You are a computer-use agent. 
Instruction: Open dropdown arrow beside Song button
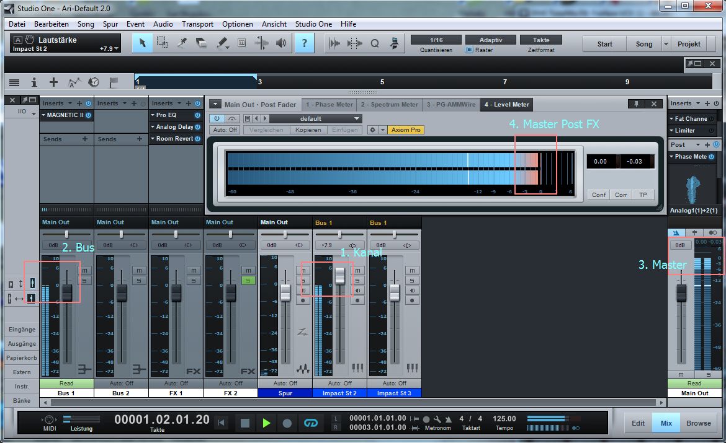[666, 44]
